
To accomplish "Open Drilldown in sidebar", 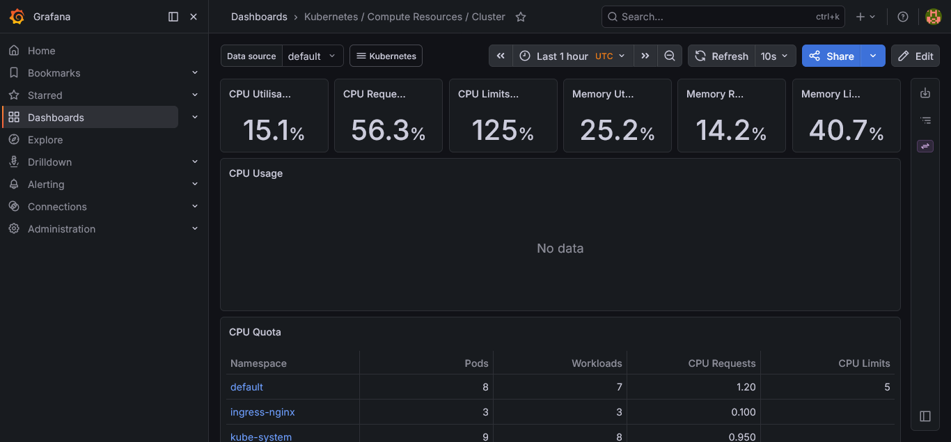I will point(49,162).
